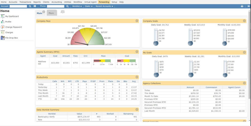Open Agency Collections panel gear settings
Image resolution: width=251 pixels, height=126 pixels.
[244, 83]
